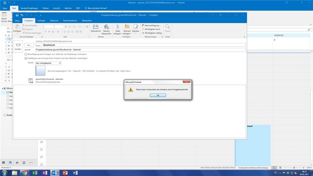
Task: Open the Adressbuch
Action: tap(96, 28)
